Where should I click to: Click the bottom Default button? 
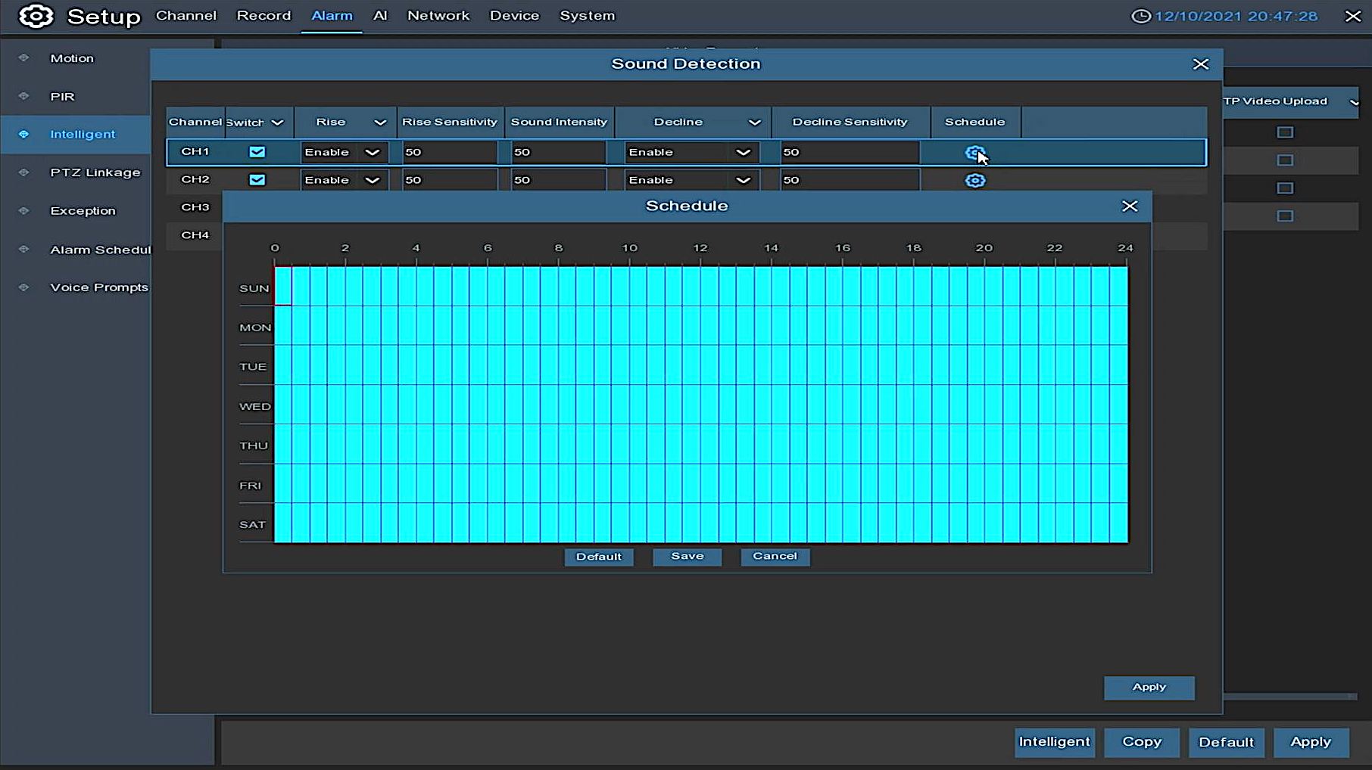[x=1226, y=742]
